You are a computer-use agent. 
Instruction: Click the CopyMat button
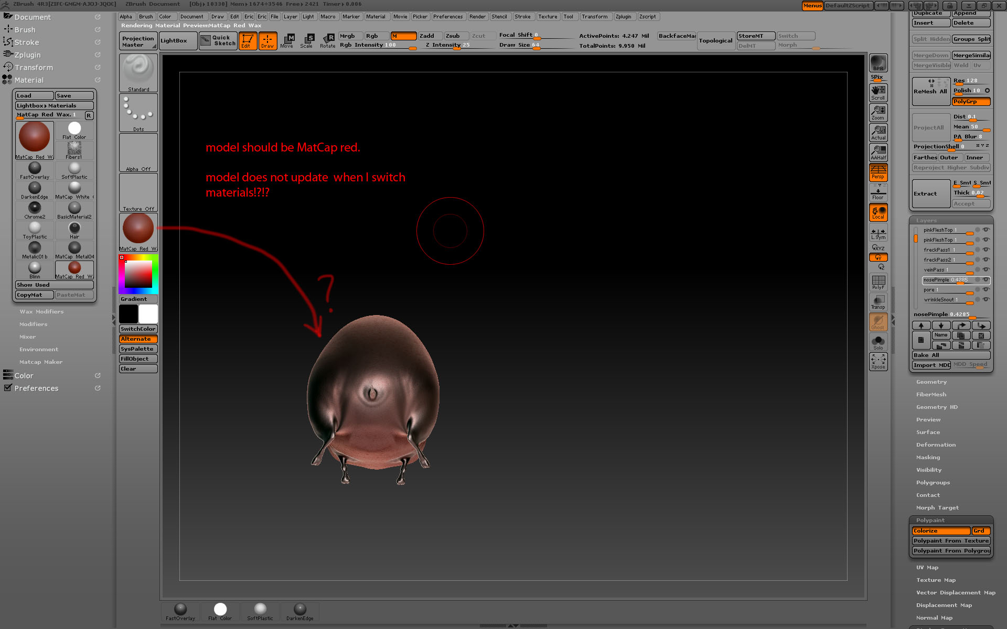35,295
